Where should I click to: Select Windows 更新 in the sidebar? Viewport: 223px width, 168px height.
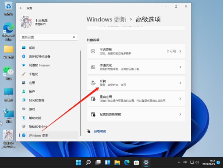tap(38, 135)
